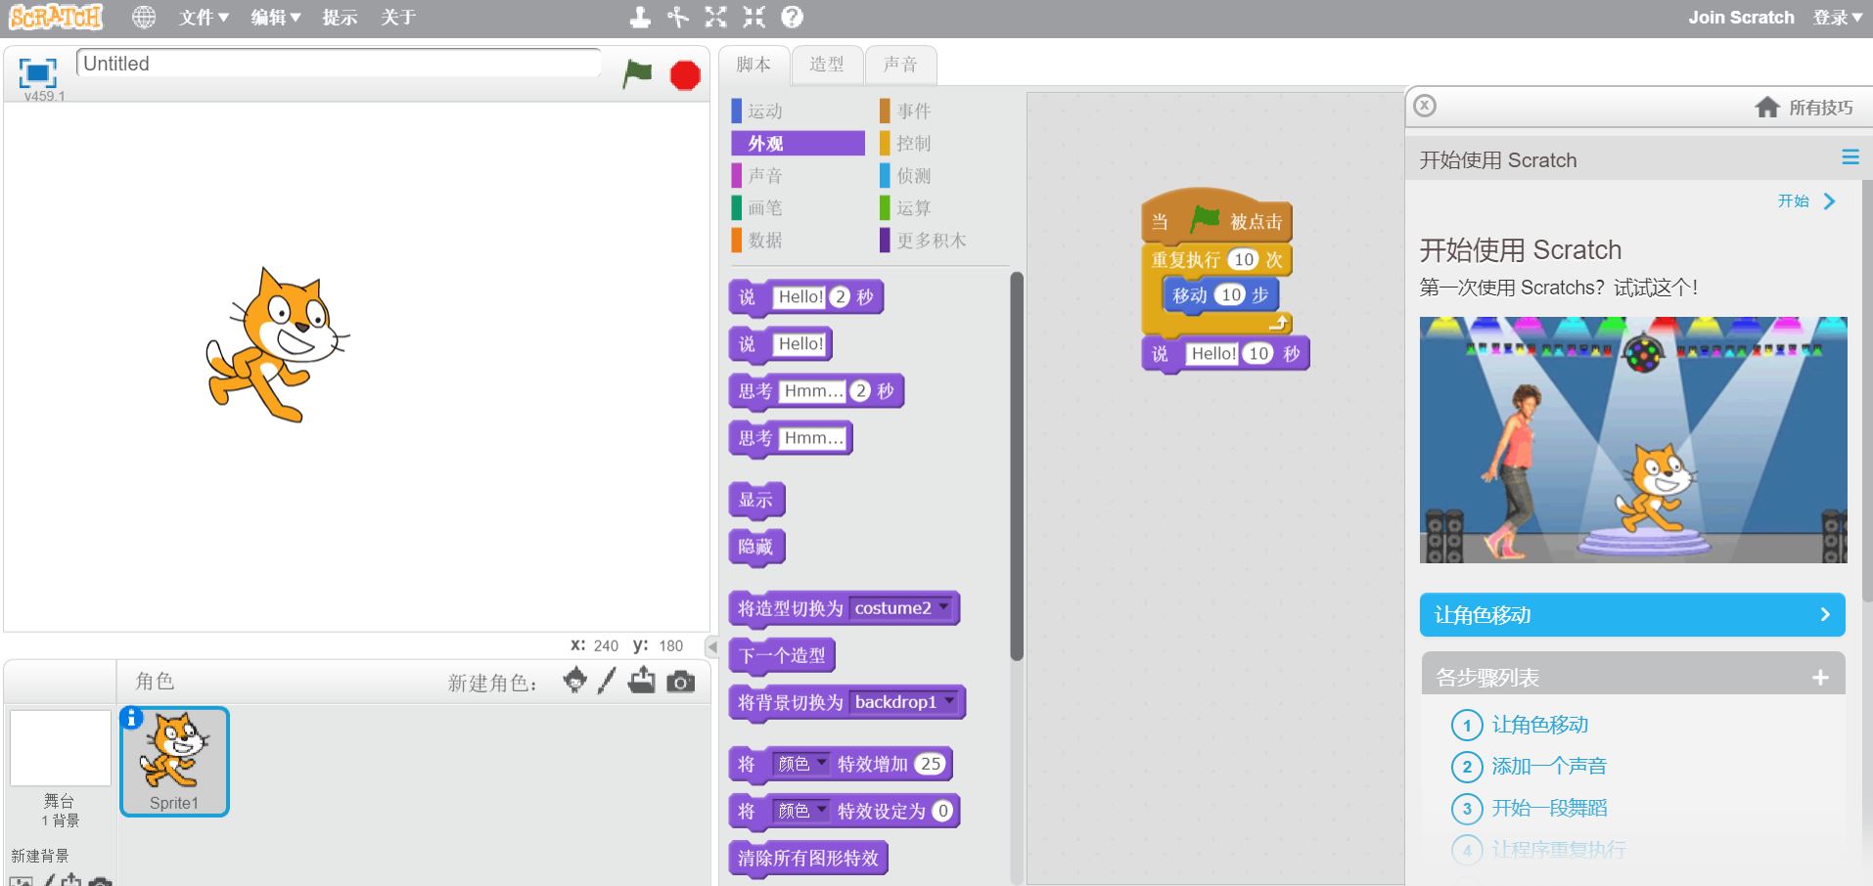Click the steps value 10 in 移动 block
Viewport: 1873px width, 886px height.
[x=1231, y=294]
